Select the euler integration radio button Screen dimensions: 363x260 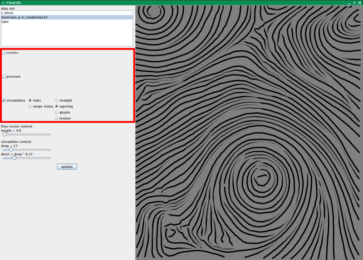tap(30, 100)
